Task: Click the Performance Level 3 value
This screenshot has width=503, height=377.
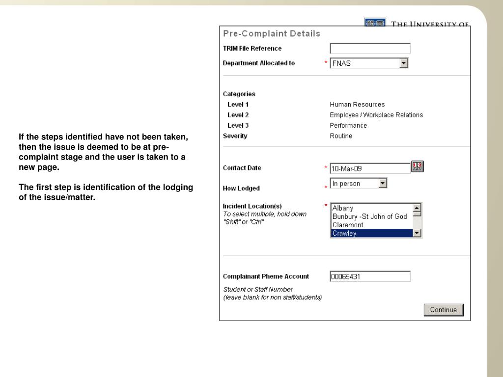Action: pos(348,126)
